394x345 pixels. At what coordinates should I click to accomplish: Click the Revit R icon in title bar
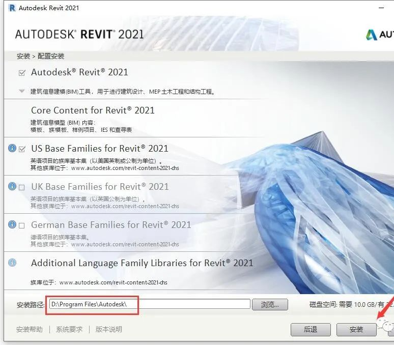(12, 8)
